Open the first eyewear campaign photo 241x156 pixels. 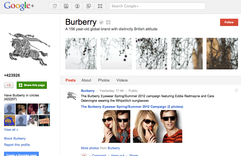point(116,126)
